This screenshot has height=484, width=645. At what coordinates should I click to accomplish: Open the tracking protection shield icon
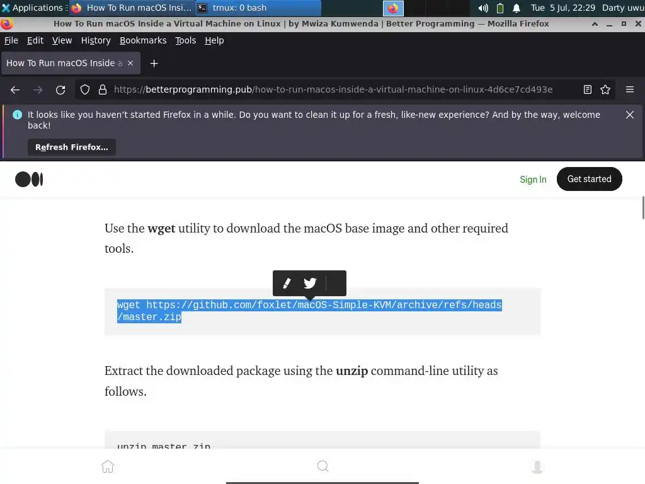85,89
